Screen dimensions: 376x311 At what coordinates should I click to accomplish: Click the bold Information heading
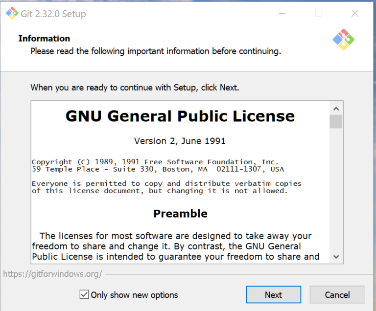coord(44,38)
